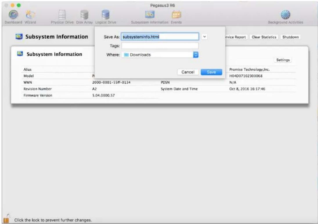Open the Logical Drive toolbar icon
Viewport: 318px width, 224px height.
tap(106, 15)
